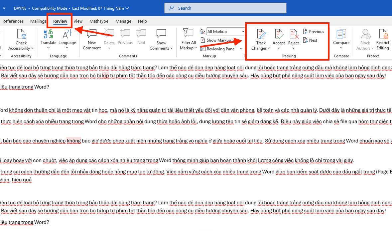Expand the Reviewing Pane dropdown arrow

[x=241, y=49]
